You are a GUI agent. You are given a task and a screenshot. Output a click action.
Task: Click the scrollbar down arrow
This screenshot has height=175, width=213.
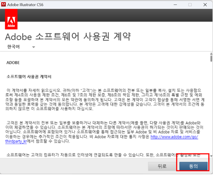[211, 156]
